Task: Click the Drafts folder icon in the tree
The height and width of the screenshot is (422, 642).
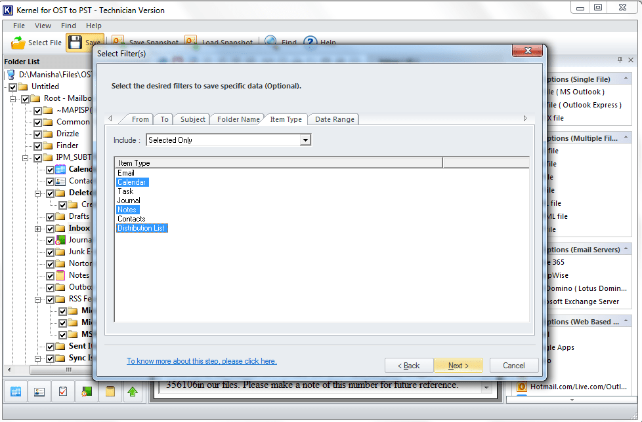Action: pos(60,216)
